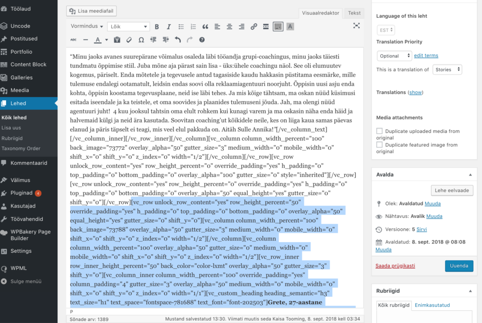Toggle bold formatting in editor toolbar
Image resolution: width=482 pixels, height=323 pixels.
pyautogui.click(x=157, y=27)
